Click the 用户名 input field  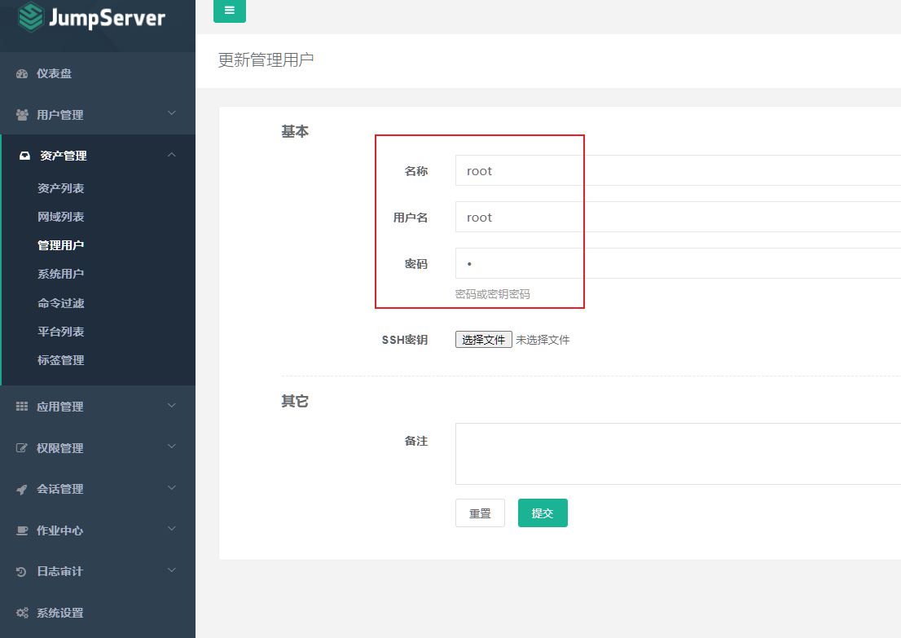pyautogui.click(x=678, y=217)
